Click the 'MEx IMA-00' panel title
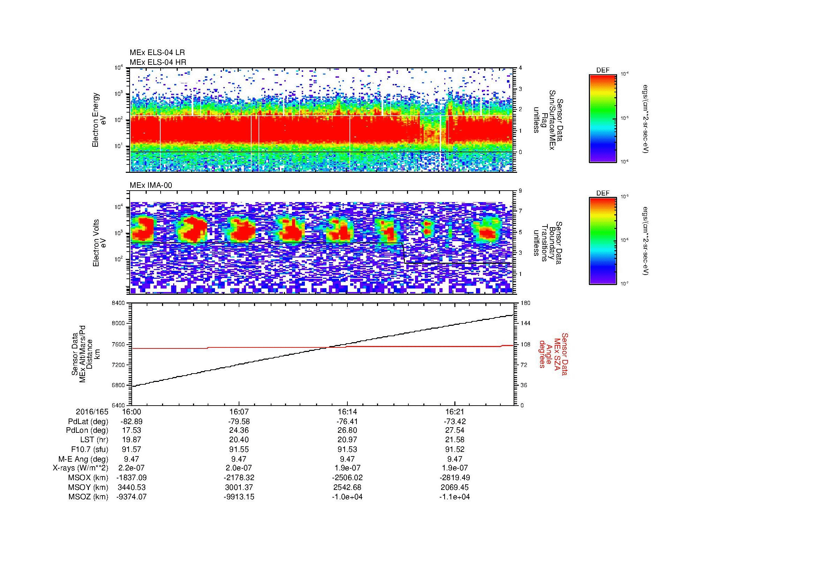815x576 pixels. pyautogui.click(x=151, y=185)
